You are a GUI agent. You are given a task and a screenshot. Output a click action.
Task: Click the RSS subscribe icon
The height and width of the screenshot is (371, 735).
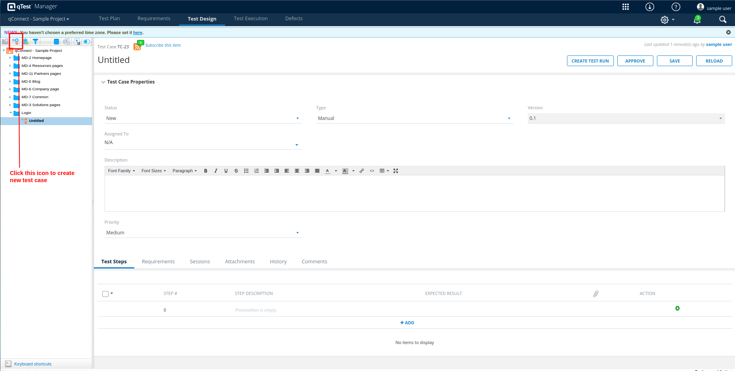tap(137, 47)
